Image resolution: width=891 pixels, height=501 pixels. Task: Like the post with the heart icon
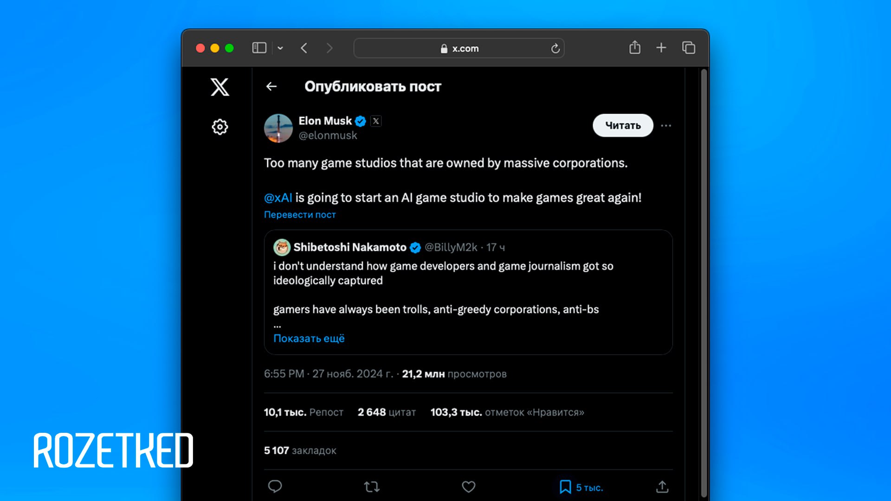(x=469, y=487)
